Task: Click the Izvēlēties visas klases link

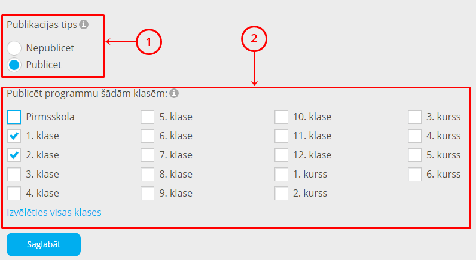Action: (x=54, y=212)
